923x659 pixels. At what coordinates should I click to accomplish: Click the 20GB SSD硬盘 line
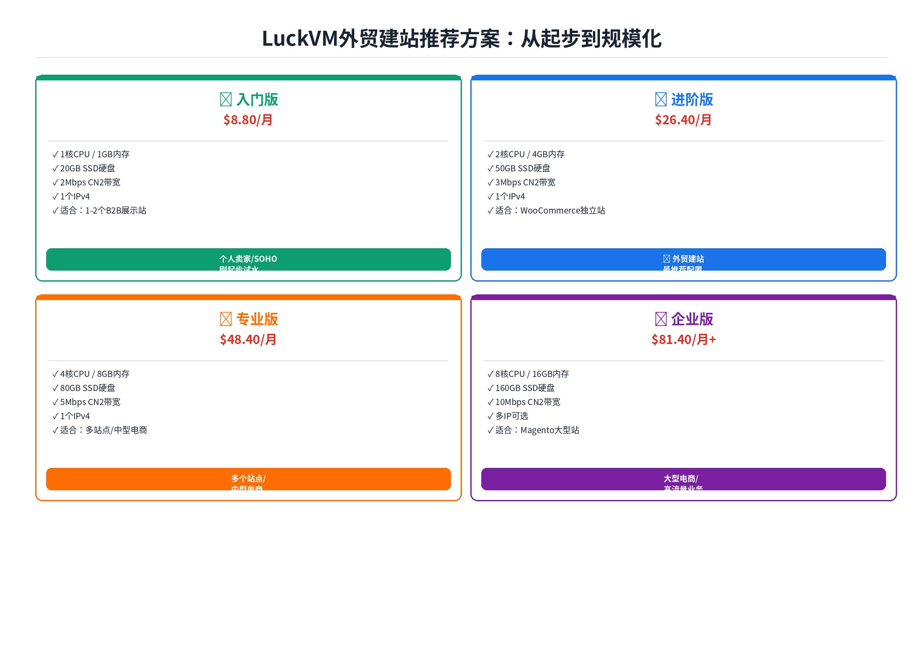(x=84, y=168)
